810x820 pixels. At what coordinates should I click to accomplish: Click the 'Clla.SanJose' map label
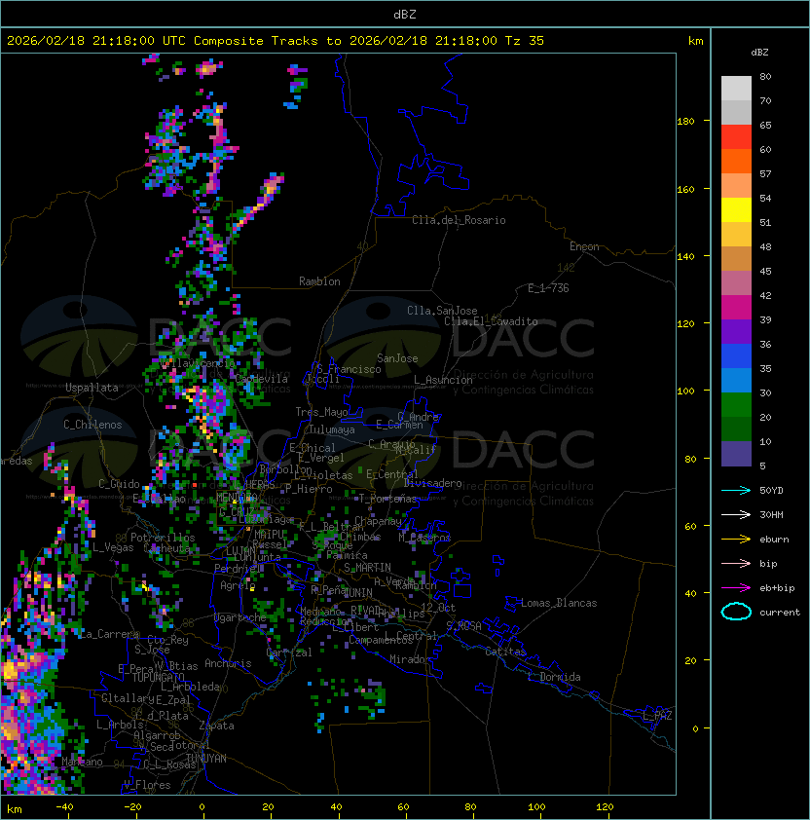(442, 311)
